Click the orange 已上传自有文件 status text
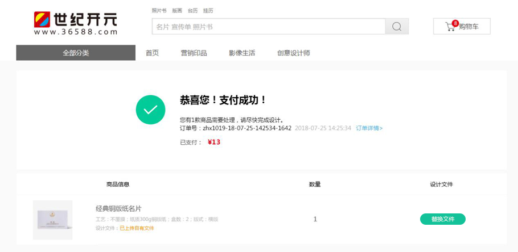This screenshot has width=518, height=252. point(137,228)
